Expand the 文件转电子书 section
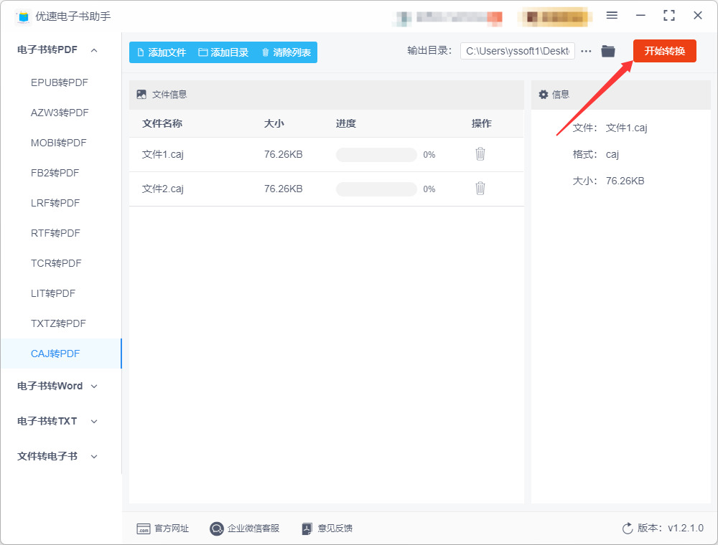The image size is (718, 545). (57, 456)
